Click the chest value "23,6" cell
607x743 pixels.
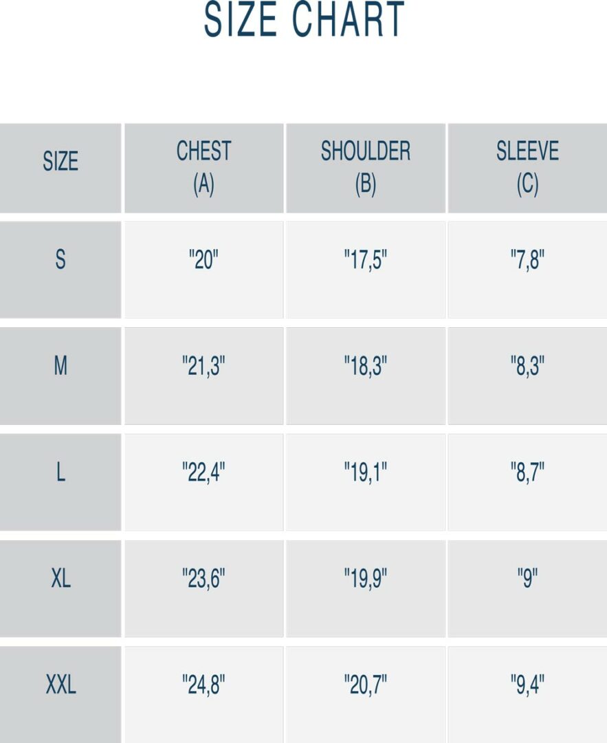[x=204, y=588]
